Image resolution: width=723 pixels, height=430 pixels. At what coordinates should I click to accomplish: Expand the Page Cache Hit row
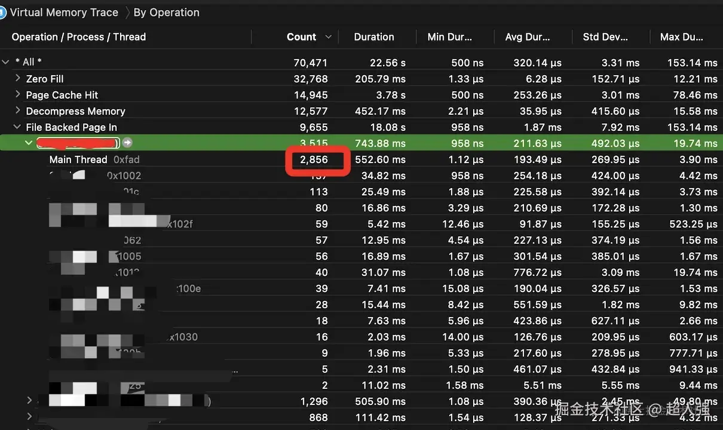point(18,94)
